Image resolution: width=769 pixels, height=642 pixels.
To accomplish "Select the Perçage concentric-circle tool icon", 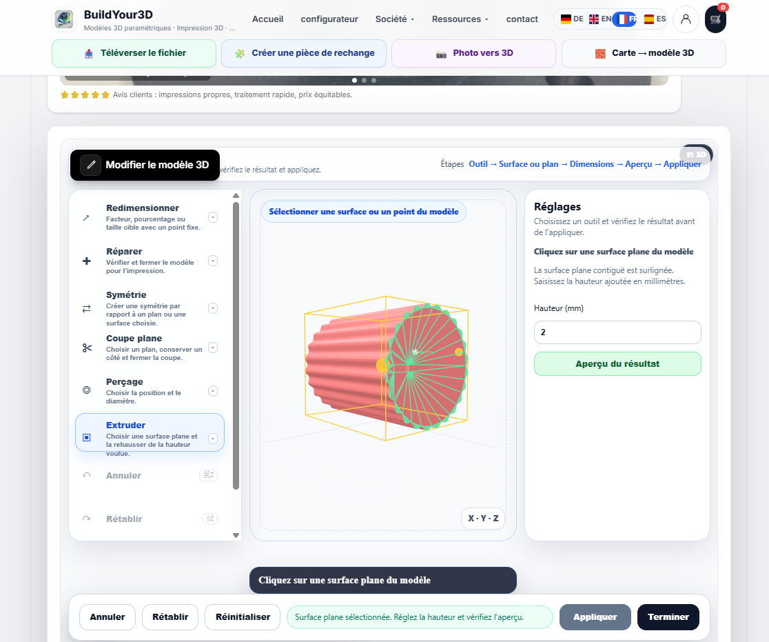I will tap(86, 390).
